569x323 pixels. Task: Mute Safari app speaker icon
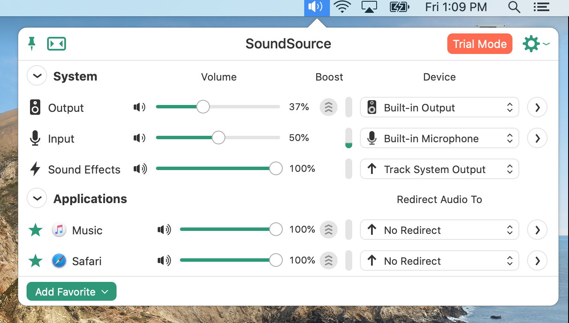tap(164, 260)
